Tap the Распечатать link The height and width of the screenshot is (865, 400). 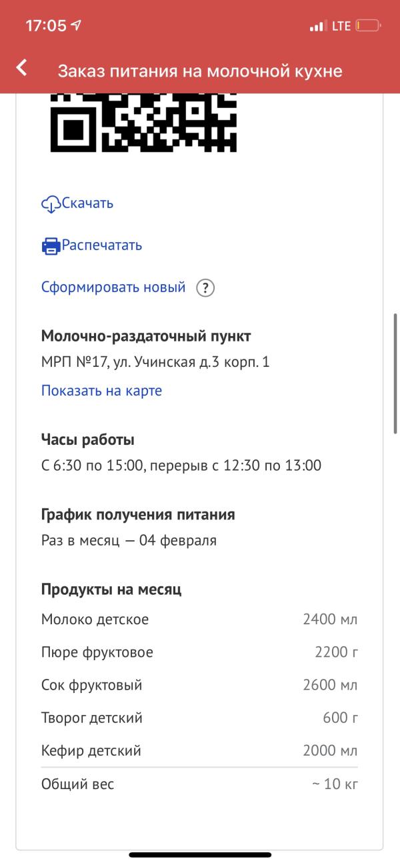(x=102, y=245)
